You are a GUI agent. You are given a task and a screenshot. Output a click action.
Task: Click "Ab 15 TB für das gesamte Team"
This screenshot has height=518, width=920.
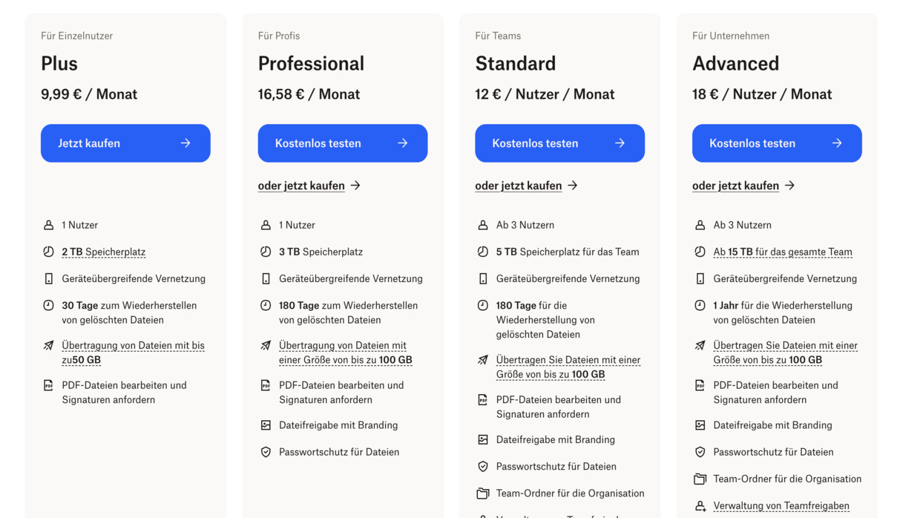click(783, 252)
